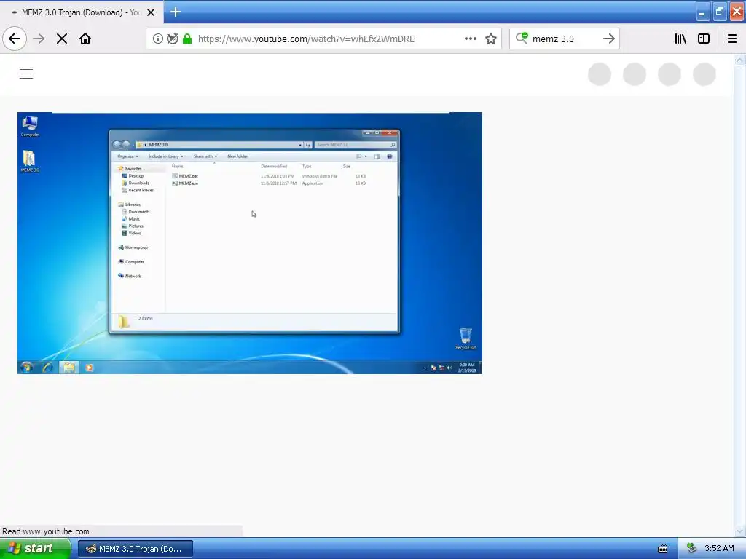Select MEMZ 3.0 Trojan taskbar button

[x=136, y=549]
